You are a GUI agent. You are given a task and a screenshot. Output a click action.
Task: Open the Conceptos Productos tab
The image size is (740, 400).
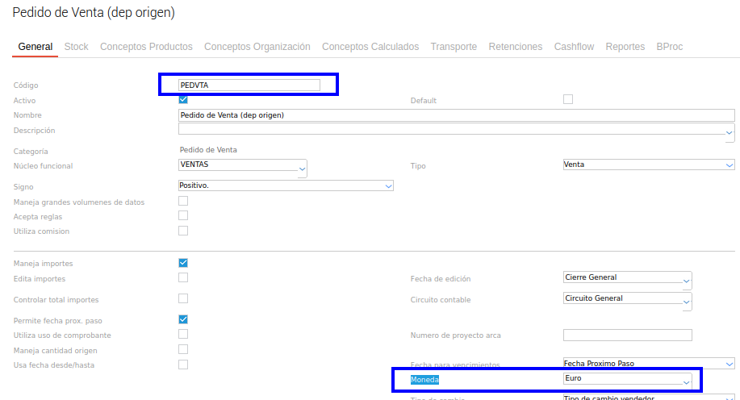146,47
